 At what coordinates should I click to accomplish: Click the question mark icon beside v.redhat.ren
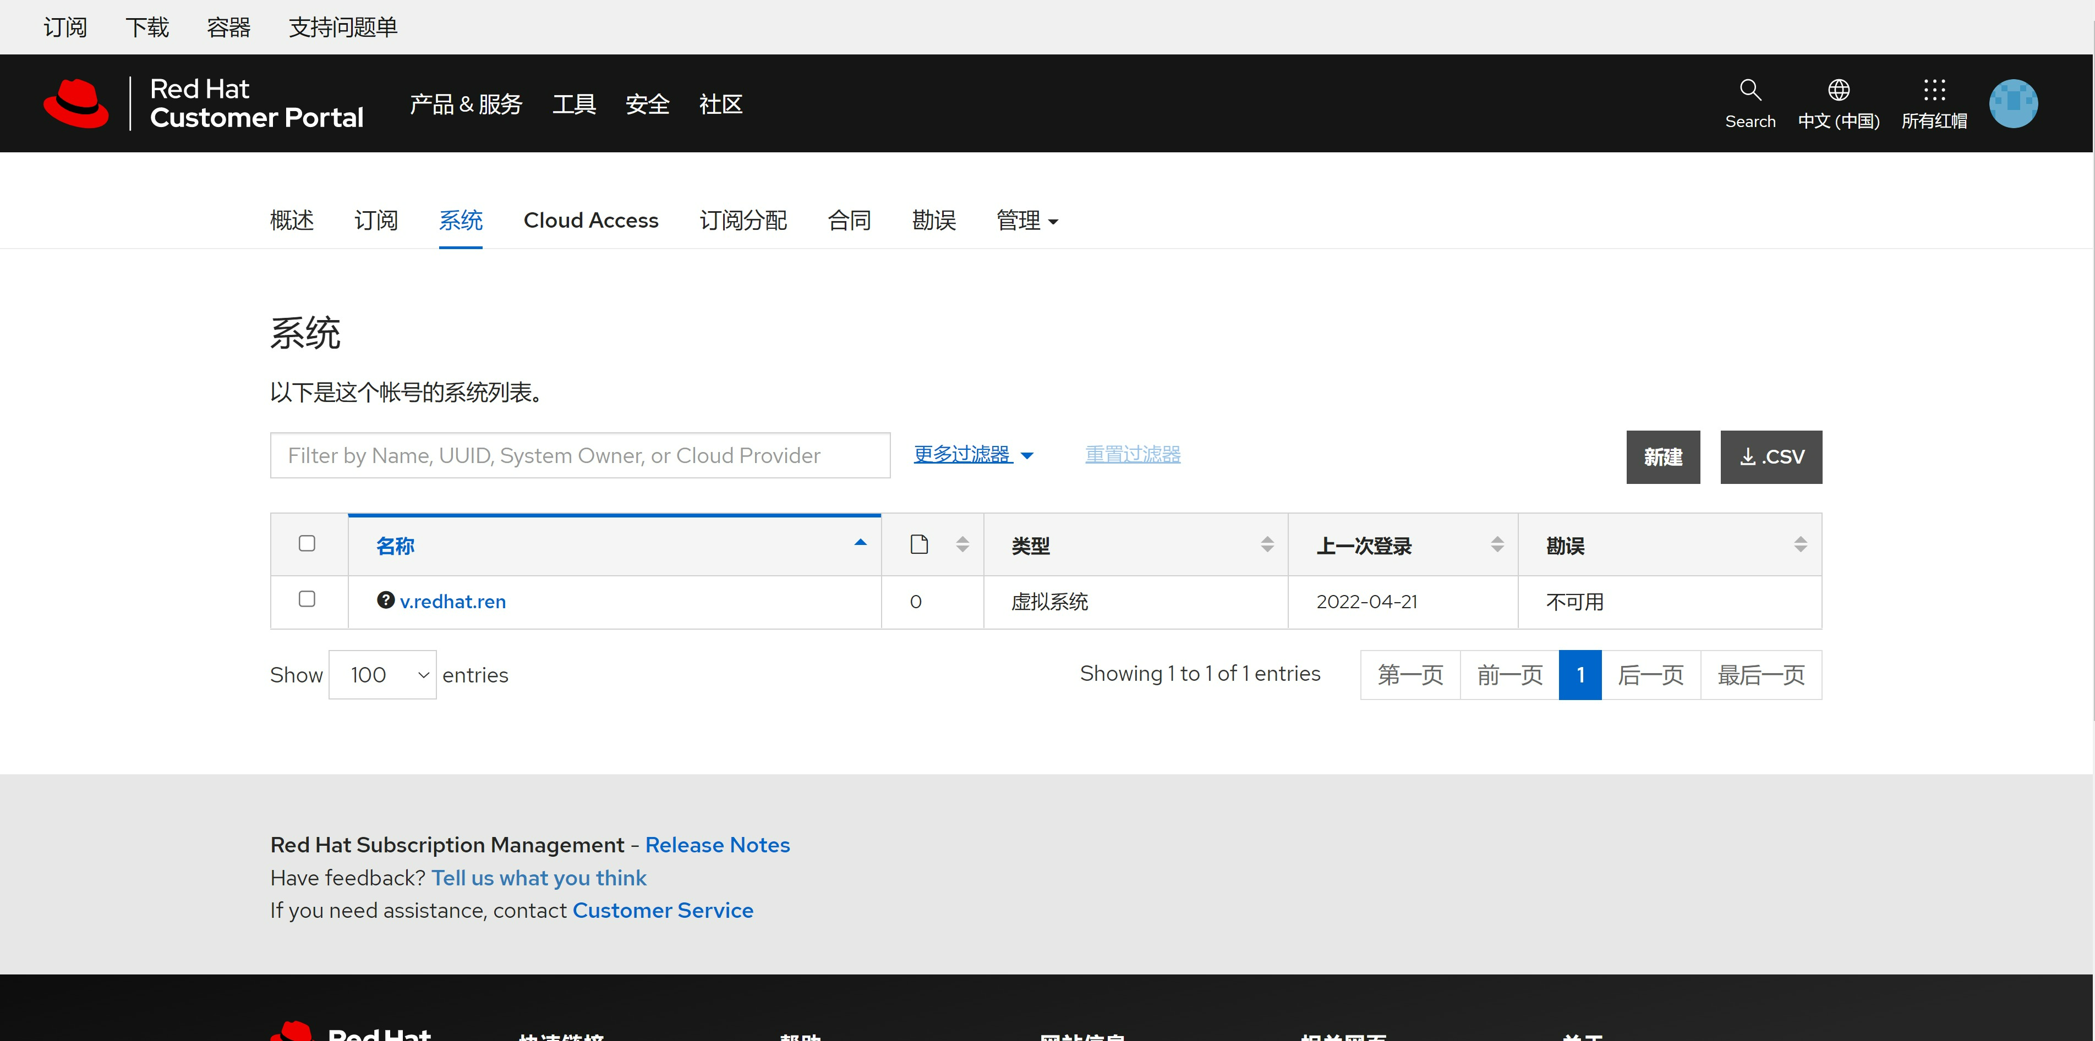point(386,600)
